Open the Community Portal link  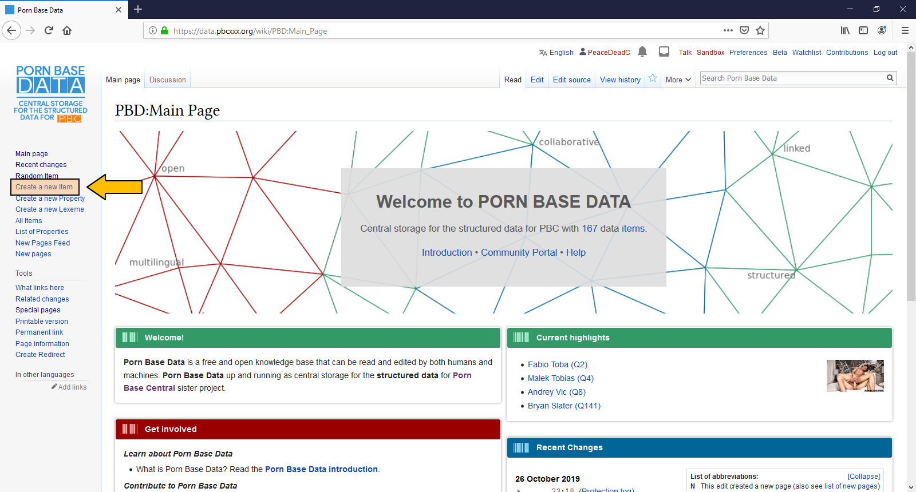tap(519, 252)
